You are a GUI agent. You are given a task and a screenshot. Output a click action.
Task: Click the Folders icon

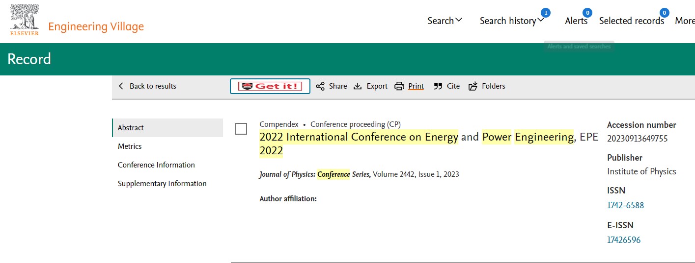pos(473,86)
